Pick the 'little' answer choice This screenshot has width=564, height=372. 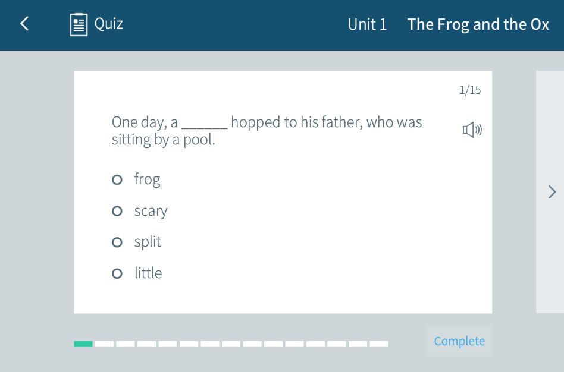(117, 273)
